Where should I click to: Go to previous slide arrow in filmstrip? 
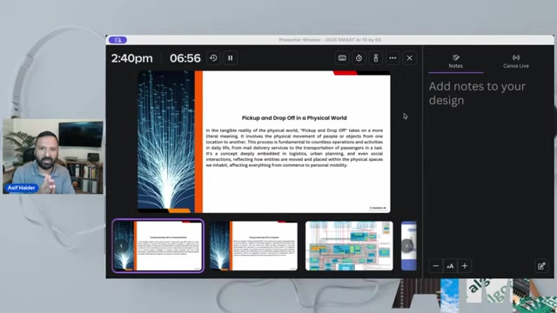pos(121,245)
